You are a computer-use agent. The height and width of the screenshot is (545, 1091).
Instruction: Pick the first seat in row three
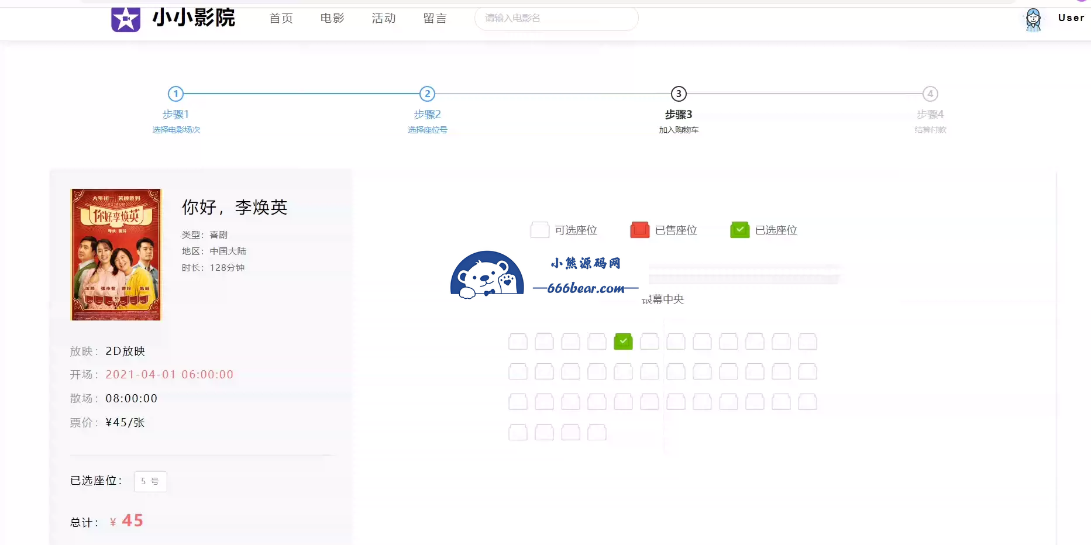tap(518, 402)
